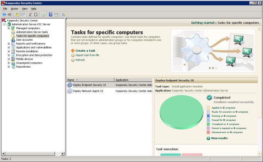Toggle the show/hide console tree icon
The width and height of the screenshot is (263, 162).
coord(23,15)
